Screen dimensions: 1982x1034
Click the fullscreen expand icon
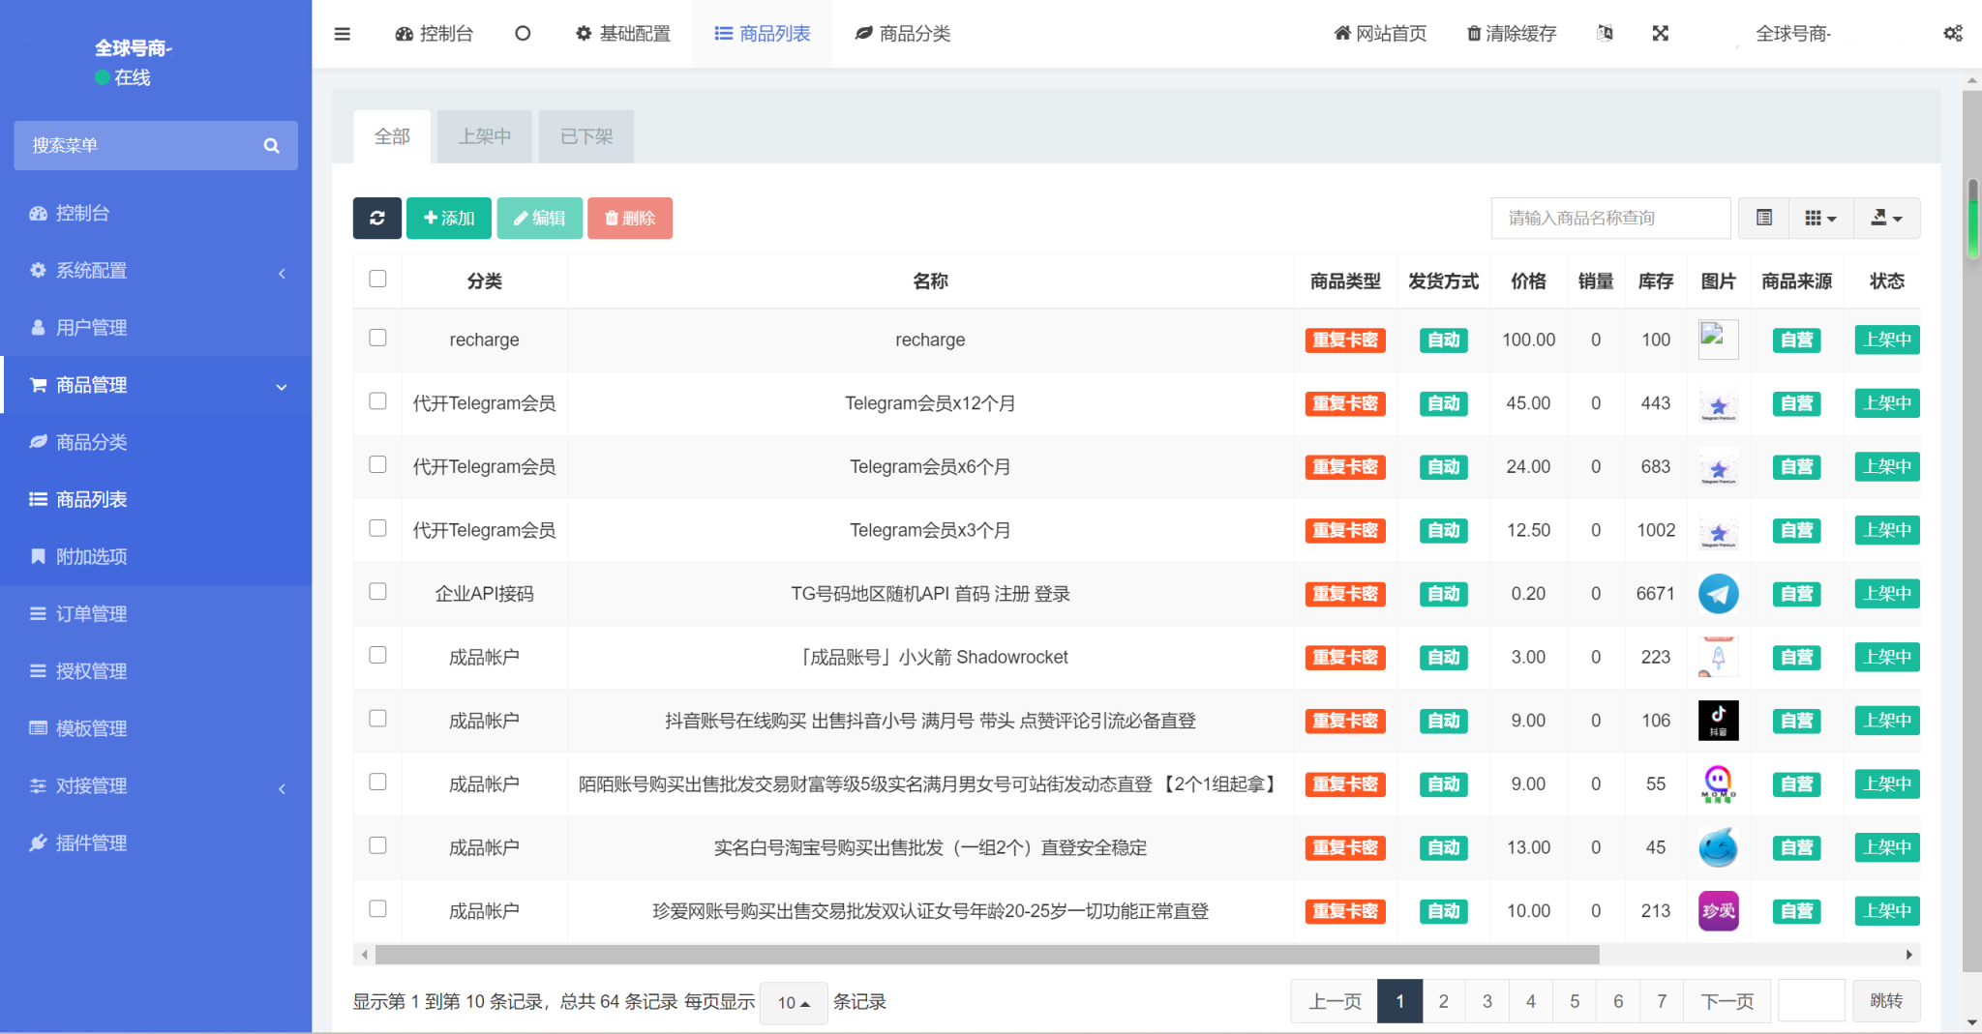(x=1661, y=34)
